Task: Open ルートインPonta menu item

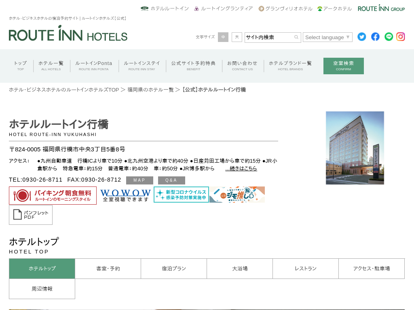Action: pyautogui.click(x=94, y=66)
